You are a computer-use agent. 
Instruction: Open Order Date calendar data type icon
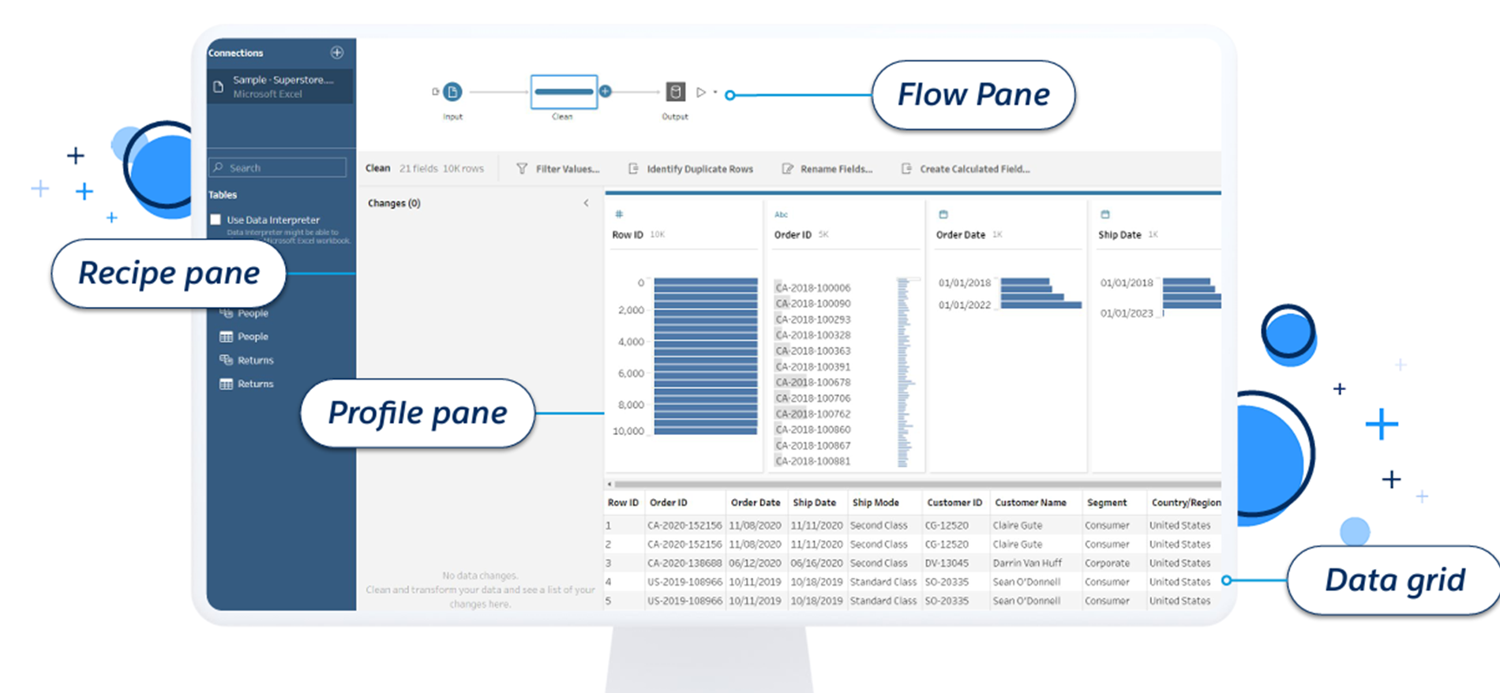point(943,214)
